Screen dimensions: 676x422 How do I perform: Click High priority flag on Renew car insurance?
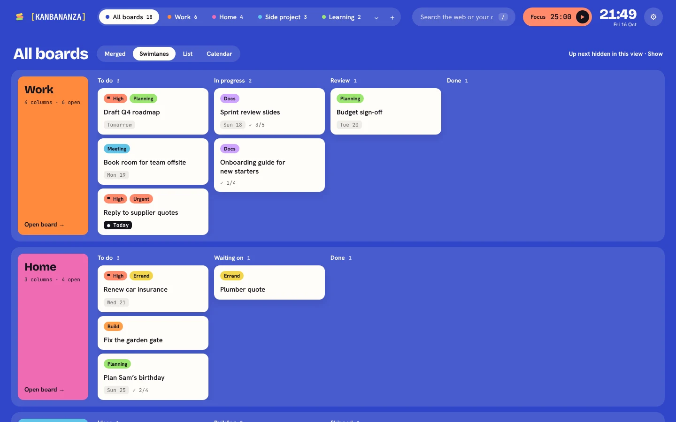point(115,276)
